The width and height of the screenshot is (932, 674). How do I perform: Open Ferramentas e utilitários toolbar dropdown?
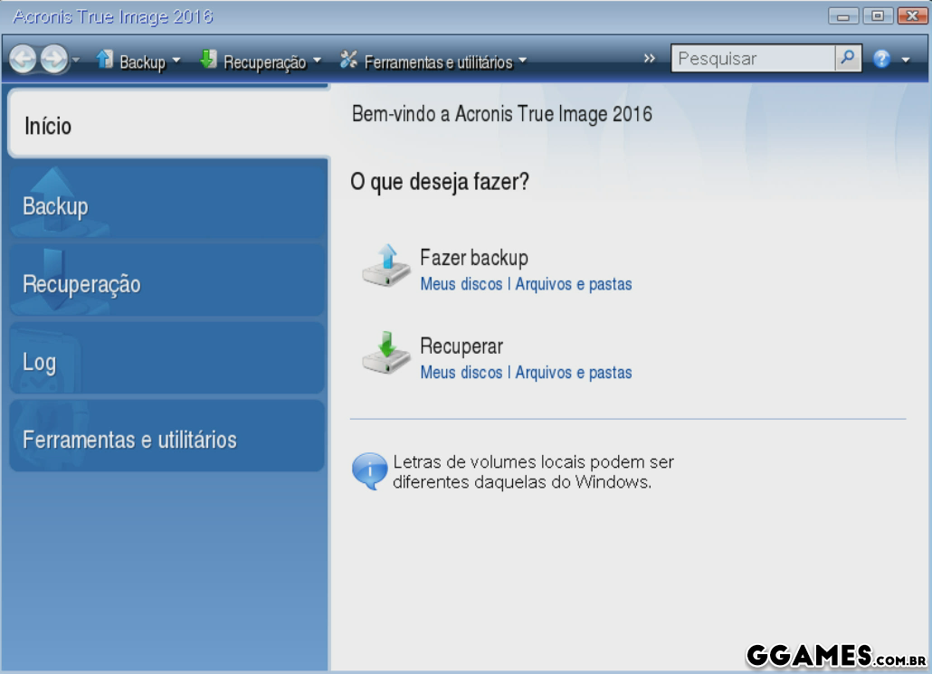click(x=523, y=62)
